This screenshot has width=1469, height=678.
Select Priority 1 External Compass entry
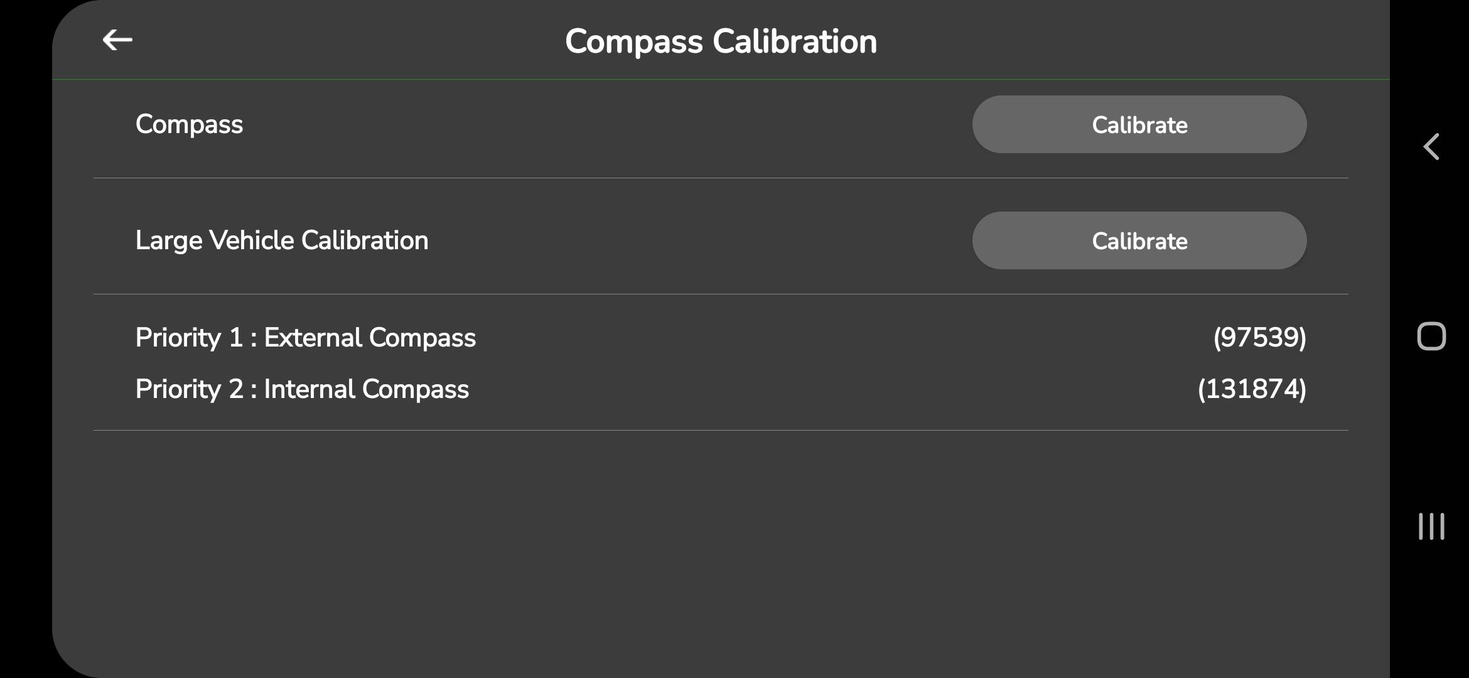click(x=306, y=338)
